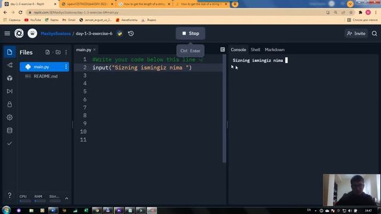
Task: Reload the browser page
Action: (x=20, y=12)
